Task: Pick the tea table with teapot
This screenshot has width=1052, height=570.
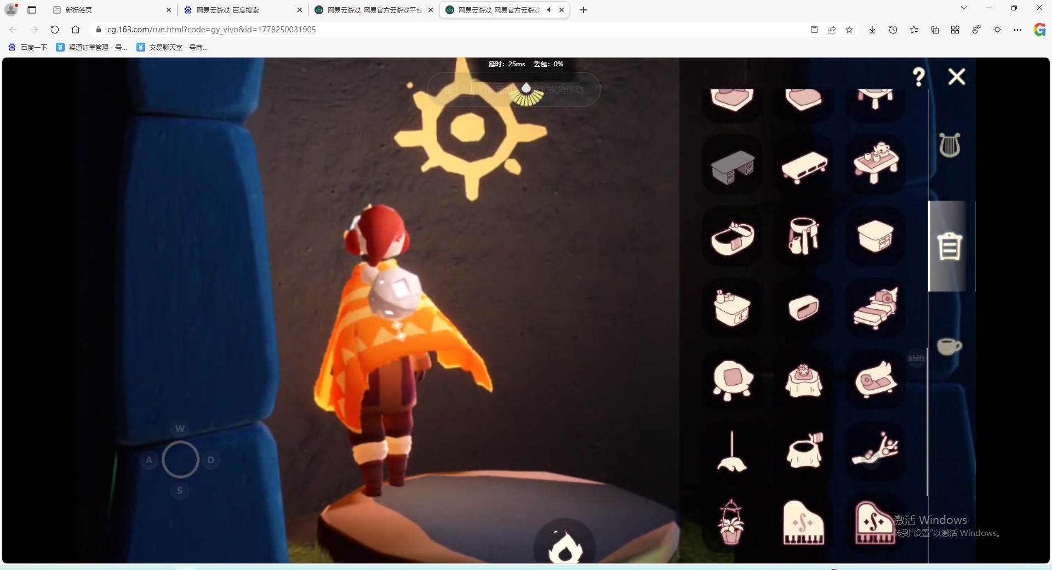Action: tap(876, 163)
